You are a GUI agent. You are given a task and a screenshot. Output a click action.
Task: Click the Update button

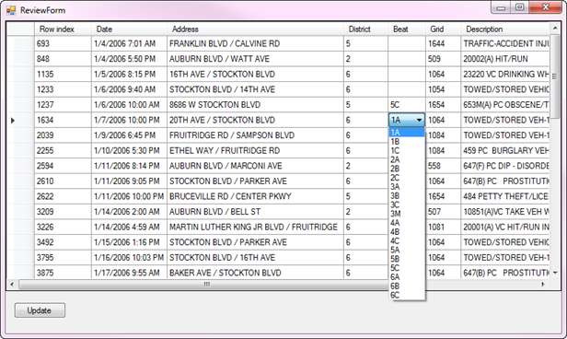tap(40, 310)
